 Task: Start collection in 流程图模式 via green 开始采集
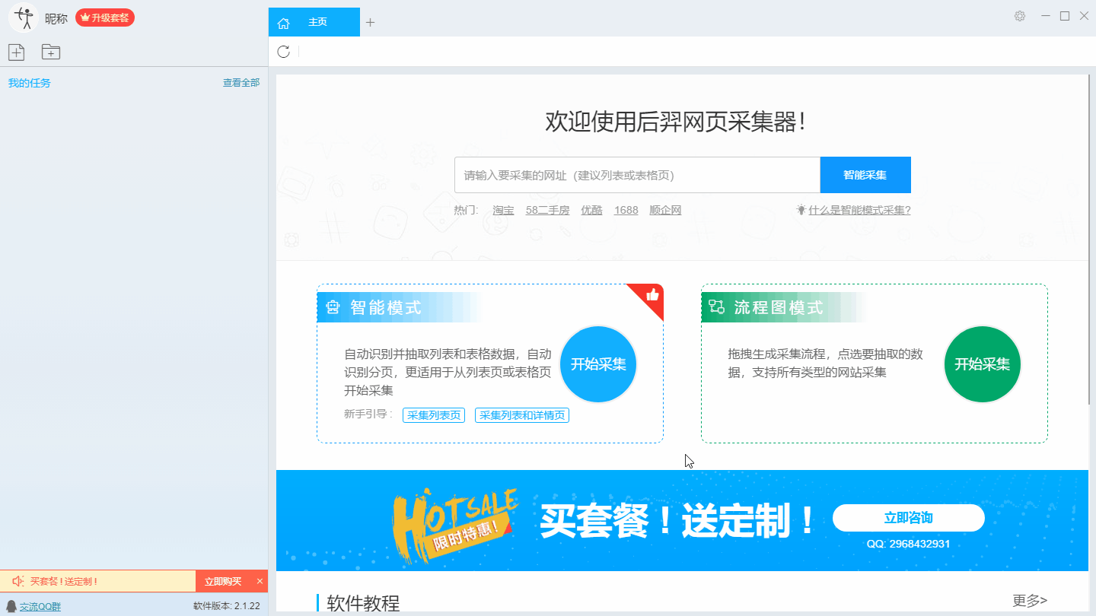(982, 364)
